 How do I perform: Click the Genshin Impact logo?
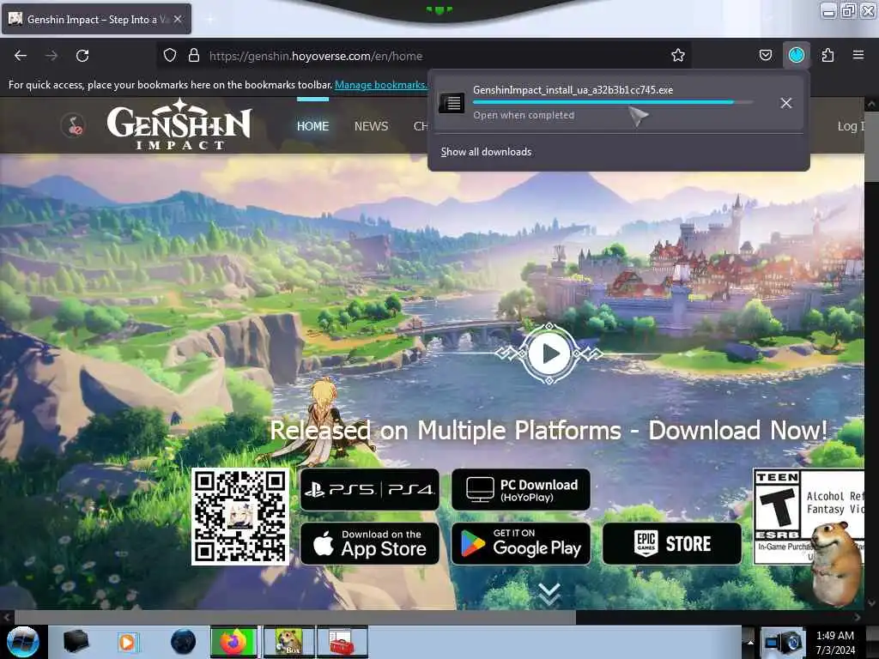(x=179, y=125)
